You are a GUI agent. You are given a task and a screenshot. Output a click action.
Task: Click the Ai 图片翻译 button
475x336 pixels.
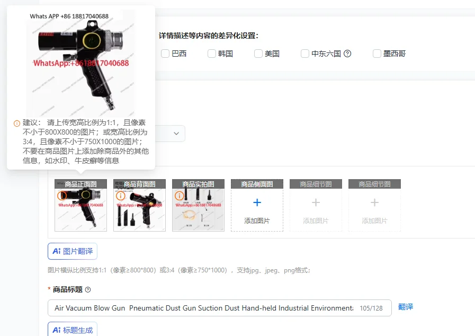tap(75, 251)
